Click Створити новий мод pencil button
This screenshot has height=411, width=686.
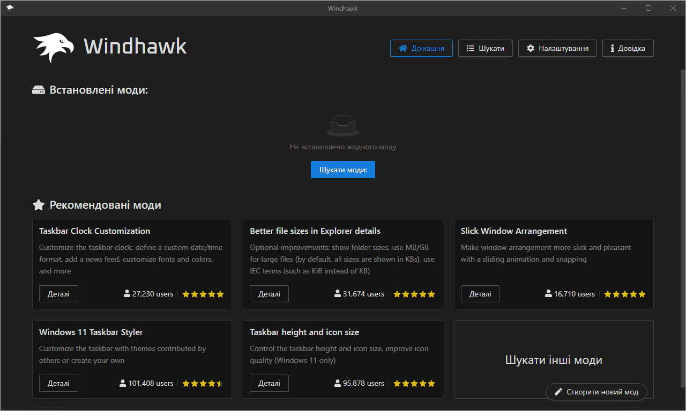596,392
